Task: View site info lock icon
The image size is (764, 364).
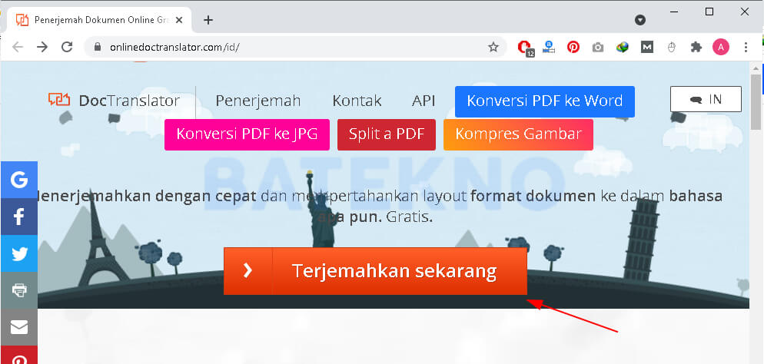Action: pyautogui.click(x=98, y=47)
